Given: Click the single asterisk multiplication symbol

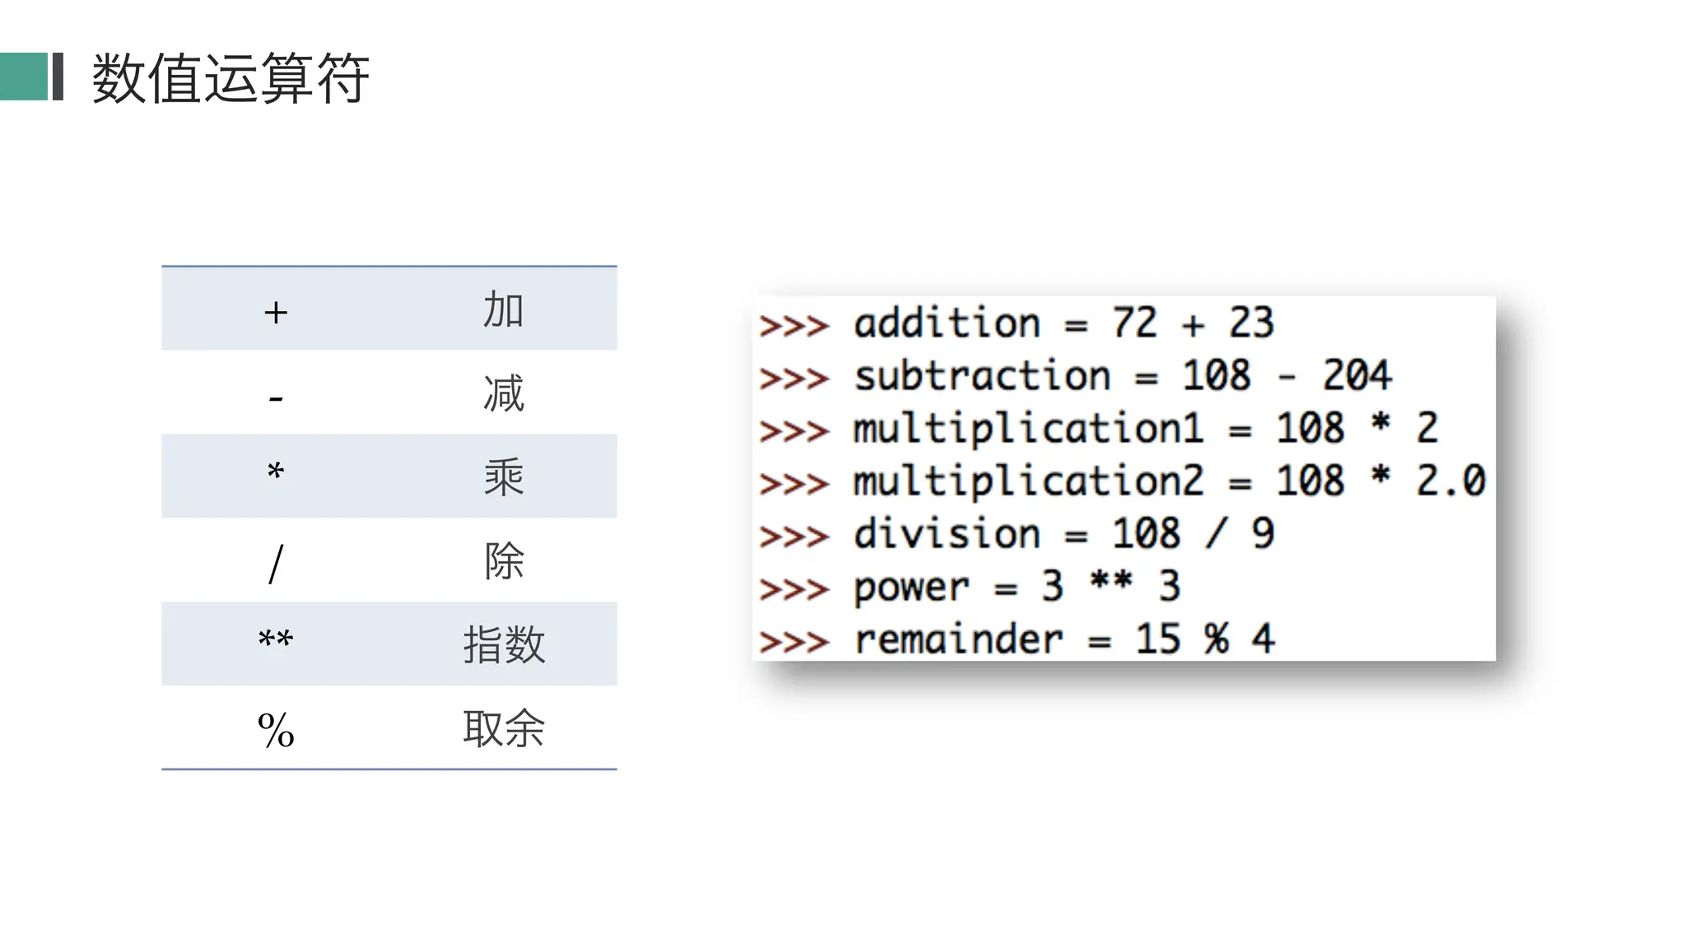Looking at the screenshot, I should pos(276,471).
